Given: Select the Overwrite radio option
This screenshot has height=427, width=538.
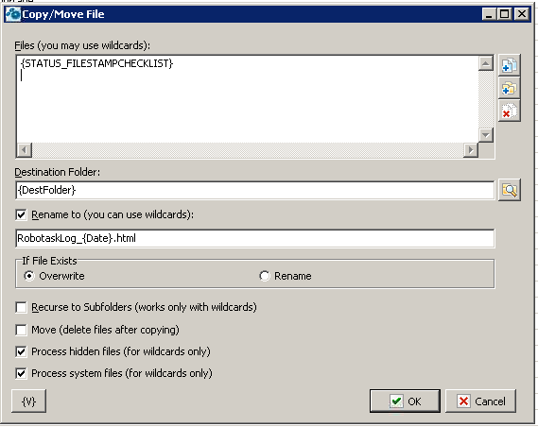Looking at the screenshot, I should point(29,276).
